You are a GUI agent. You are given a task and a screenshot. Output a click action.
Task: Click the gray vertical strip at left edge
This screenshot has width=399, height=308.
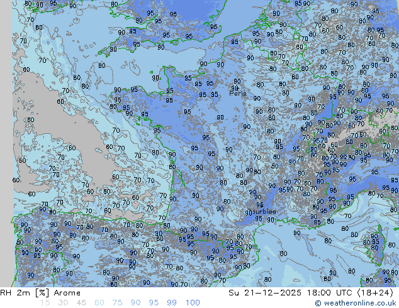pyautogui.click(x=6, y=126)
